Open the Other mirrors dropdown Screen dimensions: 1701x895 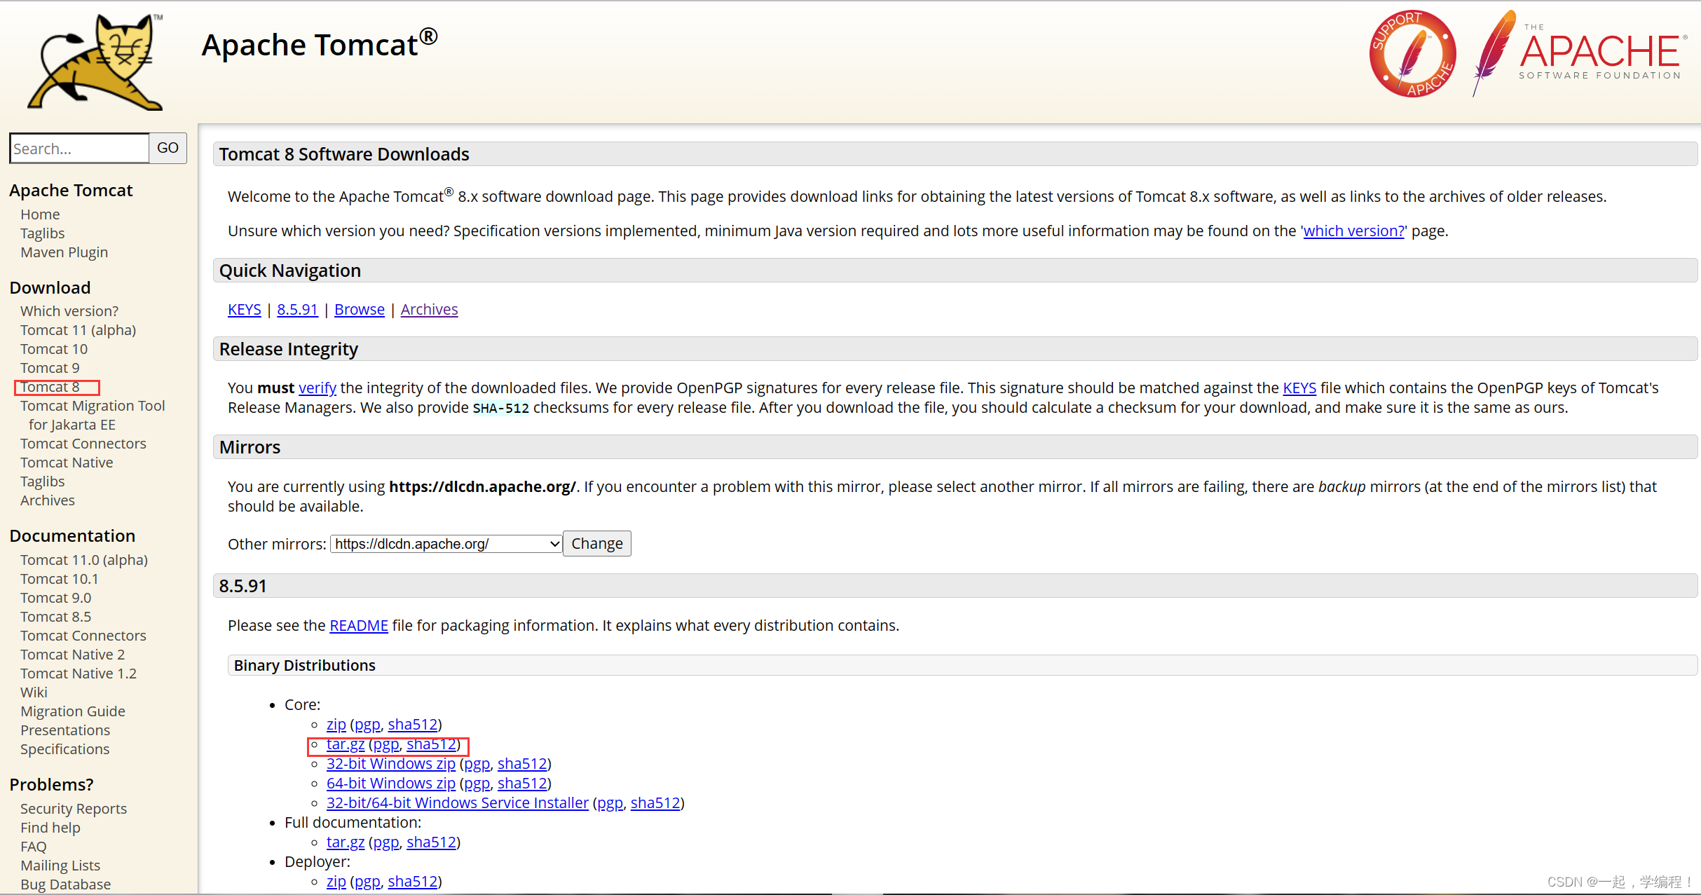click(x=445, y=543)
